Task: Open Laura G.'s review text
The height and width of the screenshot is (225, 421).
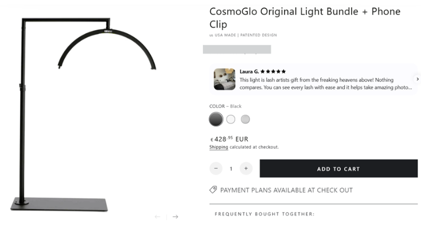Action: pyautogui.click(x=325, y=84)
